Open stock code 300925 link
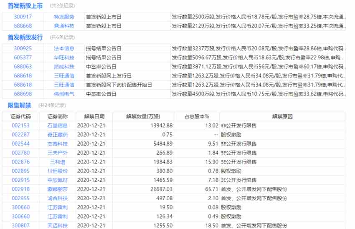 click(x=23, y=48)
